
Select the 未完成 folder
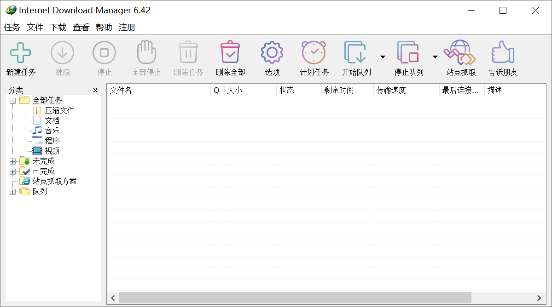click(44, 161)
